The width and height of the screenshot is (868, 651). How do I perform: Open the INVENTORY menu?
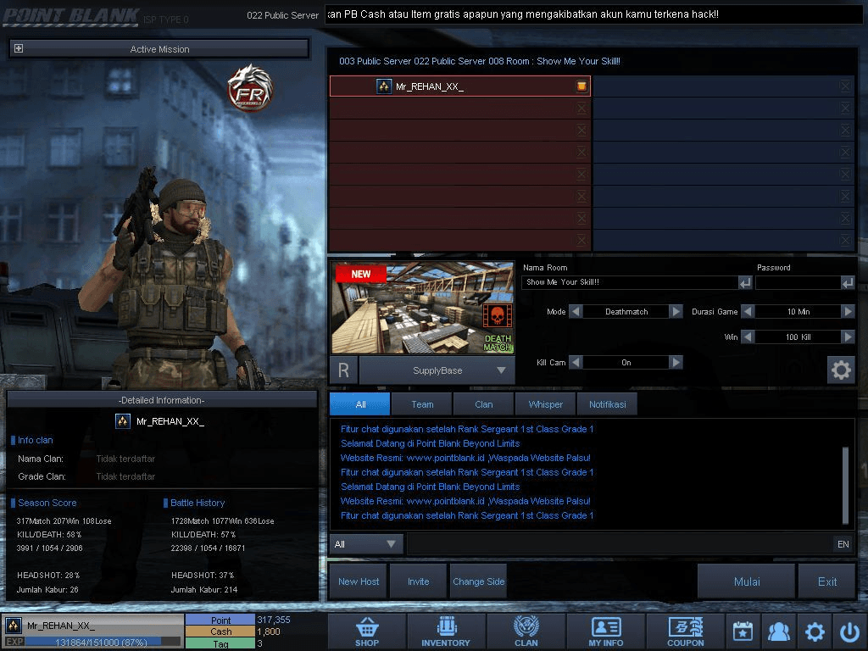coord(446,632)
